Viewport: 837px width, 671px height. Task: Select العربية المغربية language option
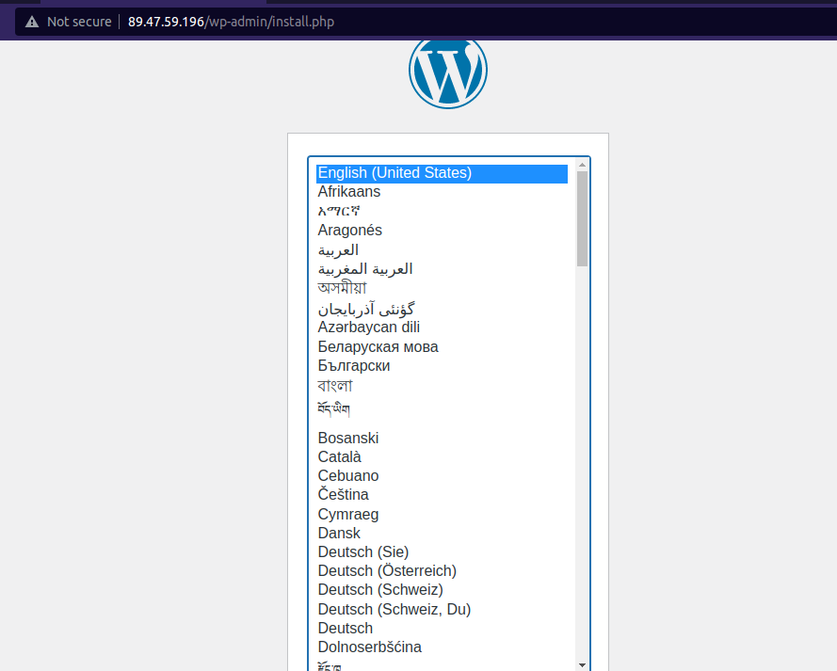click(442, 269)
